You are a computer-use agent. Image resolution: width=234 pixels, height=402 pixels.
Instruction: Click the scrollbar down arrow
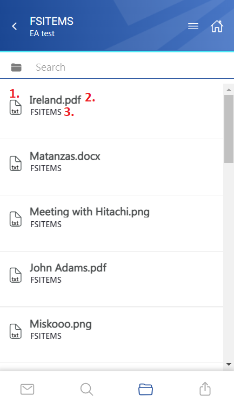coord(229,364)
